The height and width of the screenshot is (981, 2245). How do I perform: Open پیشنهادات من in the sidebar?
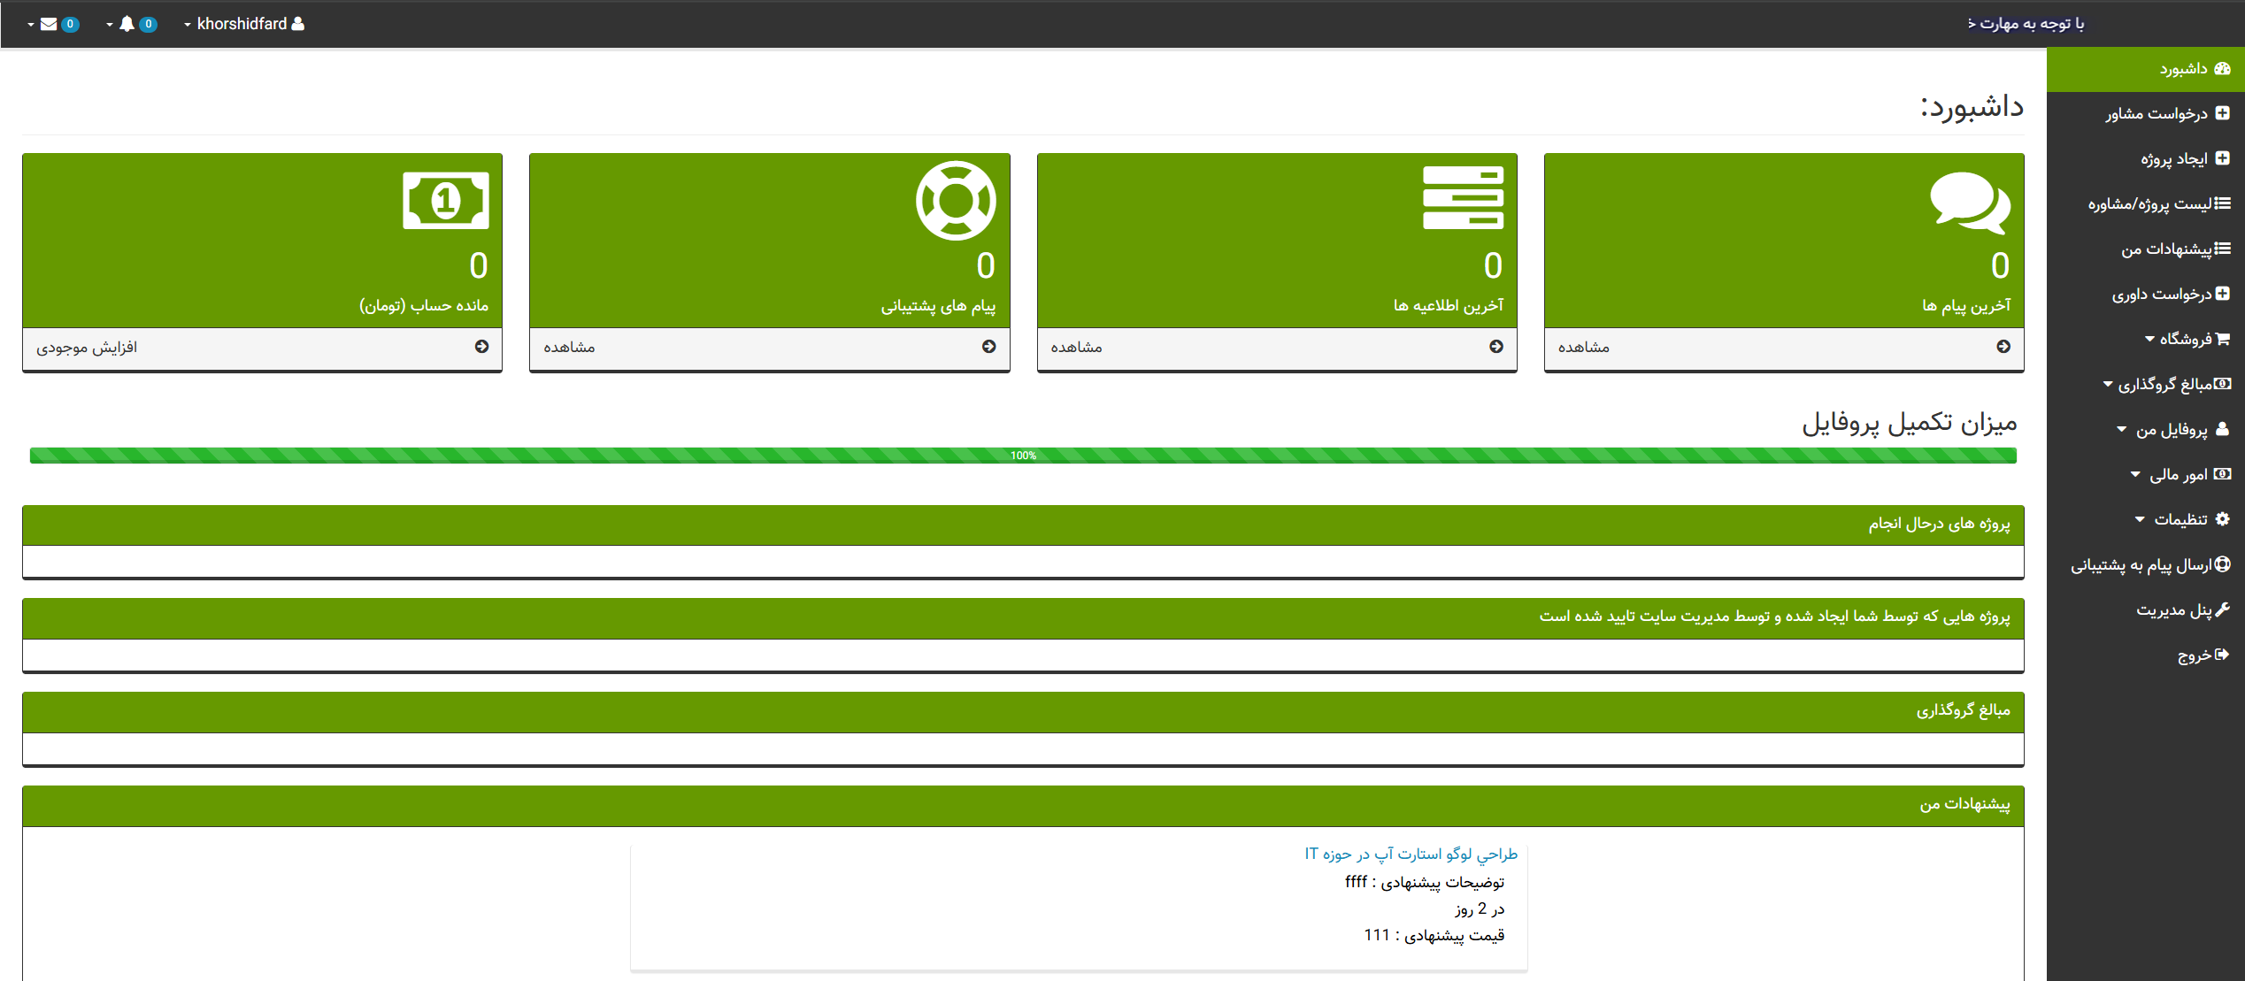pyautogui.click(x=2146, y=249)
